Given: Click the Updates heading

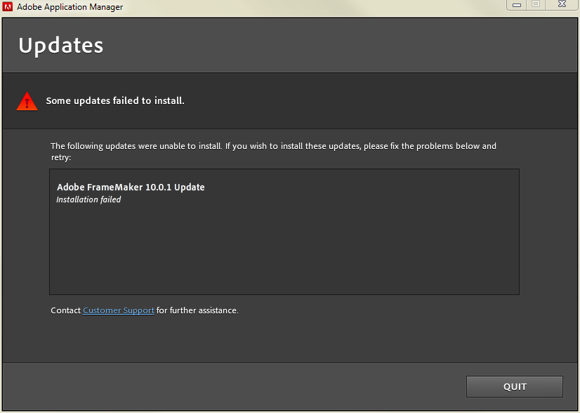Looking at the screenshot, I should point(61,46).
